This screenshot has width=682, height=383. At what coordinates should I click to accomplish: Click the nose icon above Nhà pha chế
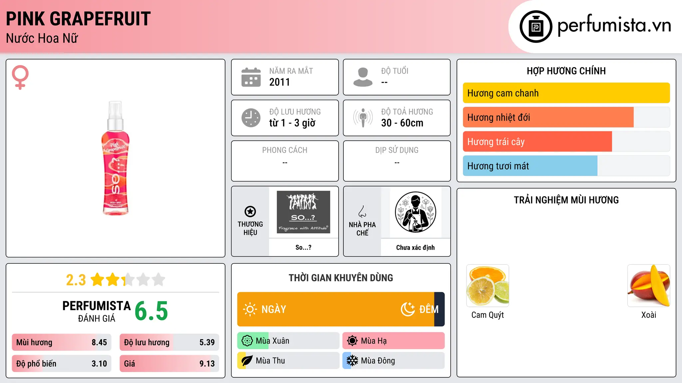click(x=362, y=211)
